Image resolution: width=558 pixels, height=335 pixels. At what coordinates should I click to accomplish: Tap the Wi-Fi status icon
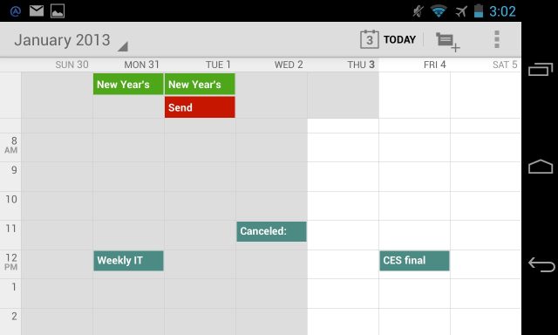pos(439,11)
